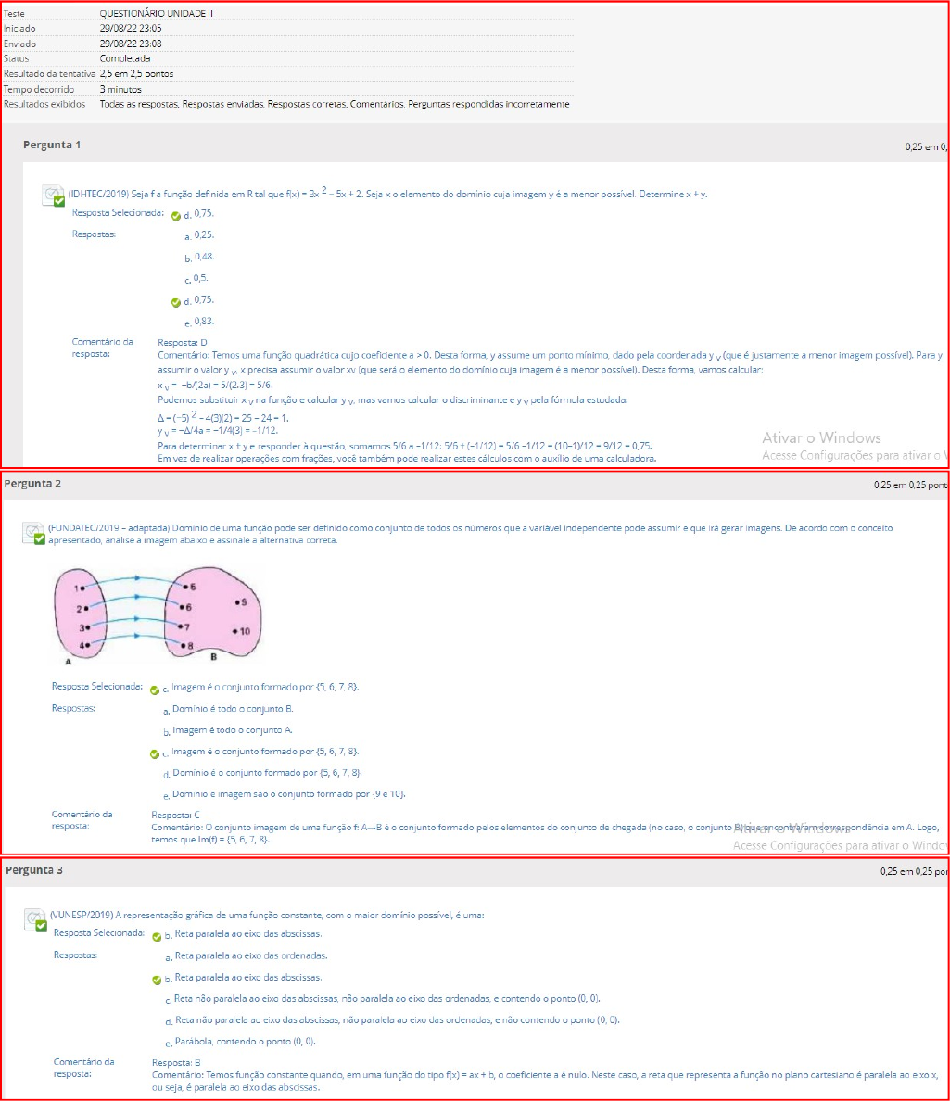This screenshot has width=950, height=1101.
Task: Click the 'Ativar o Windows' watermark in Pergunta 1
Action: pos(821,438)
